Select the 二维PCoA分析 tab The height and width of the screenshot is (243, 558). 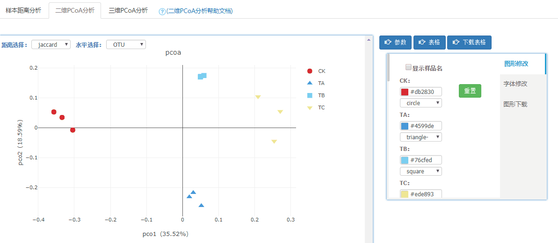[x=75, y=10]
